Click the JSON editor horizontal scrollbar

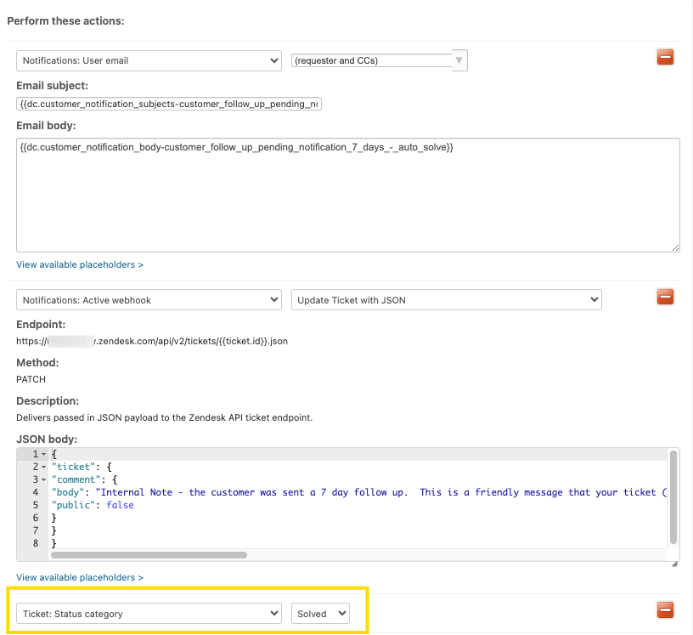(149, 555)
